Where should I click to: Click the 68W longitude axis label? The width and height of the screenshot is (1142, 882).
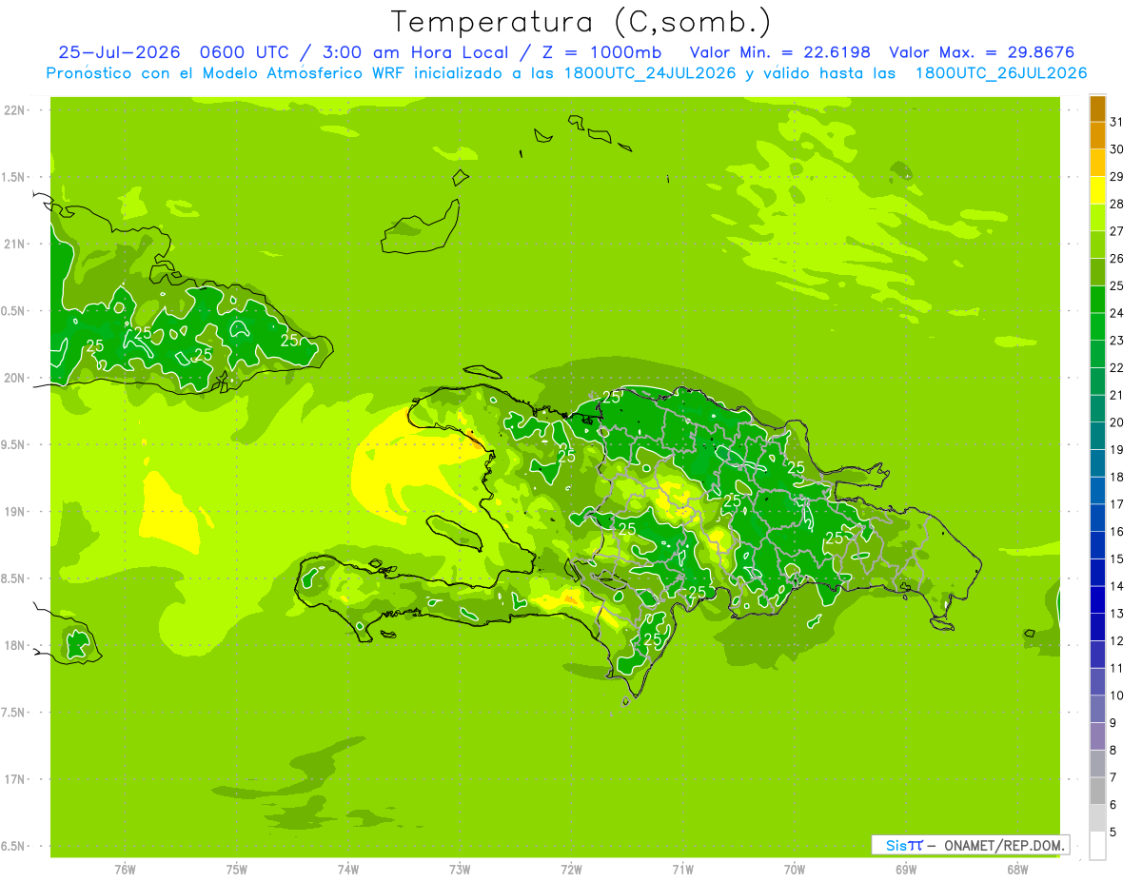[x=1017, y=869]
